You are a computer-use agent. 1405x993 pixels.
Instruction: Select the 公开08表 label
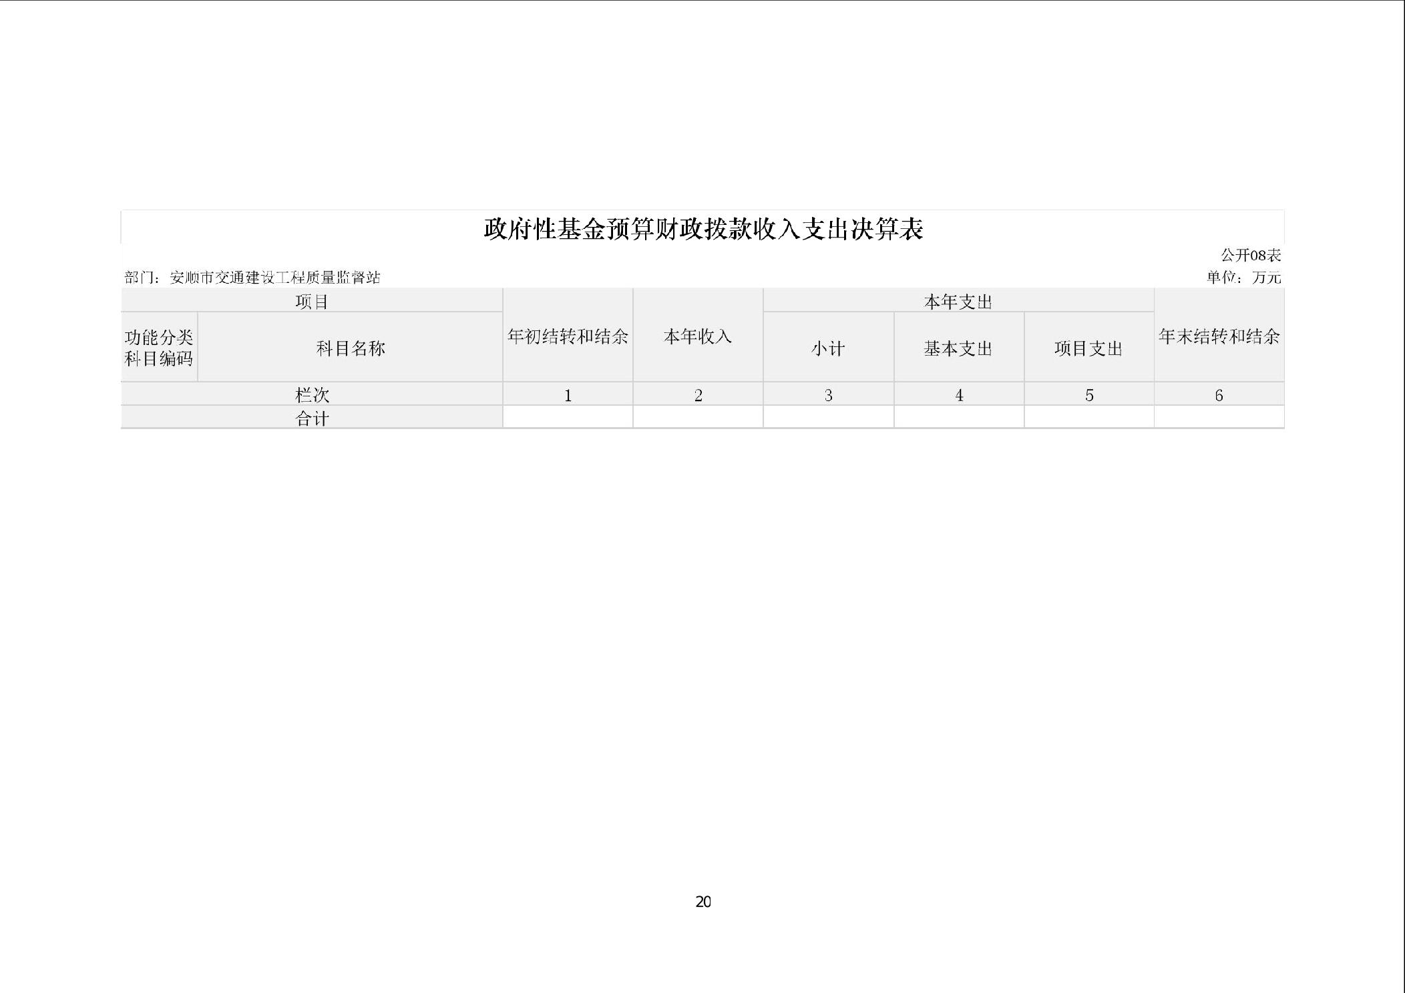[1251, 255]
